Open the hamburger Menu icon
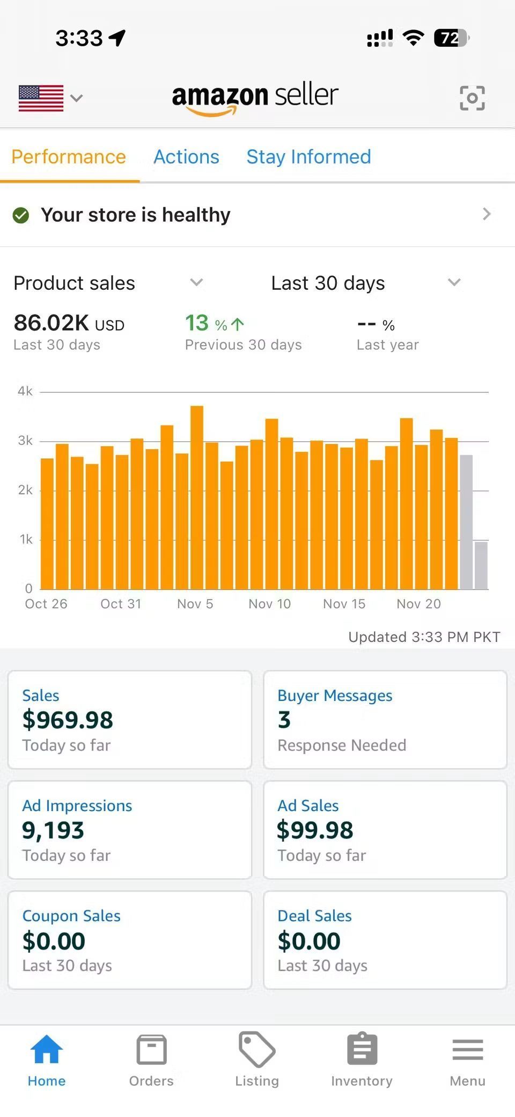The image size is (515, 1117). pos(467,1049)
